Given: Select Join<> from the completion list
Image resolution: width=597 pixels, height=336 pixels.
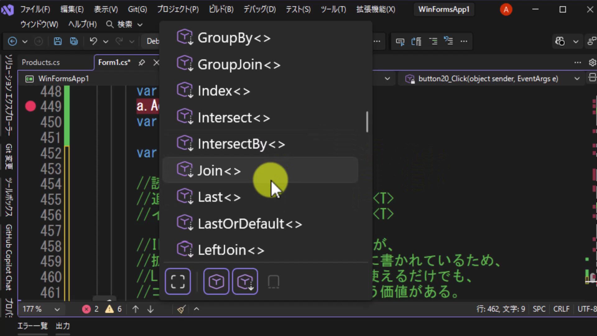Looking at the screenshot, I should tap(260, 170).
